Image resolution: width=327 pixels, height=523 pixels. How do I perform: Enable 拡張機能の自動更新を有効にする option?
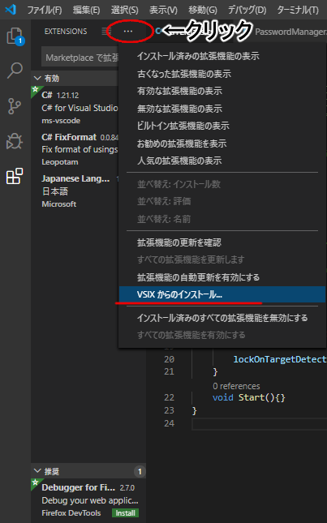(x=198, y=277)
